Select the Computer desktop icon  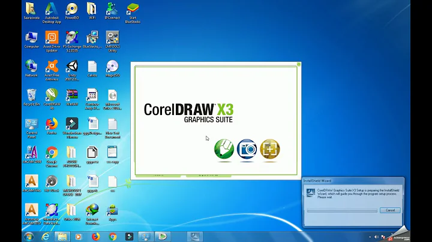pyautogui.click(x=31, y=40)
